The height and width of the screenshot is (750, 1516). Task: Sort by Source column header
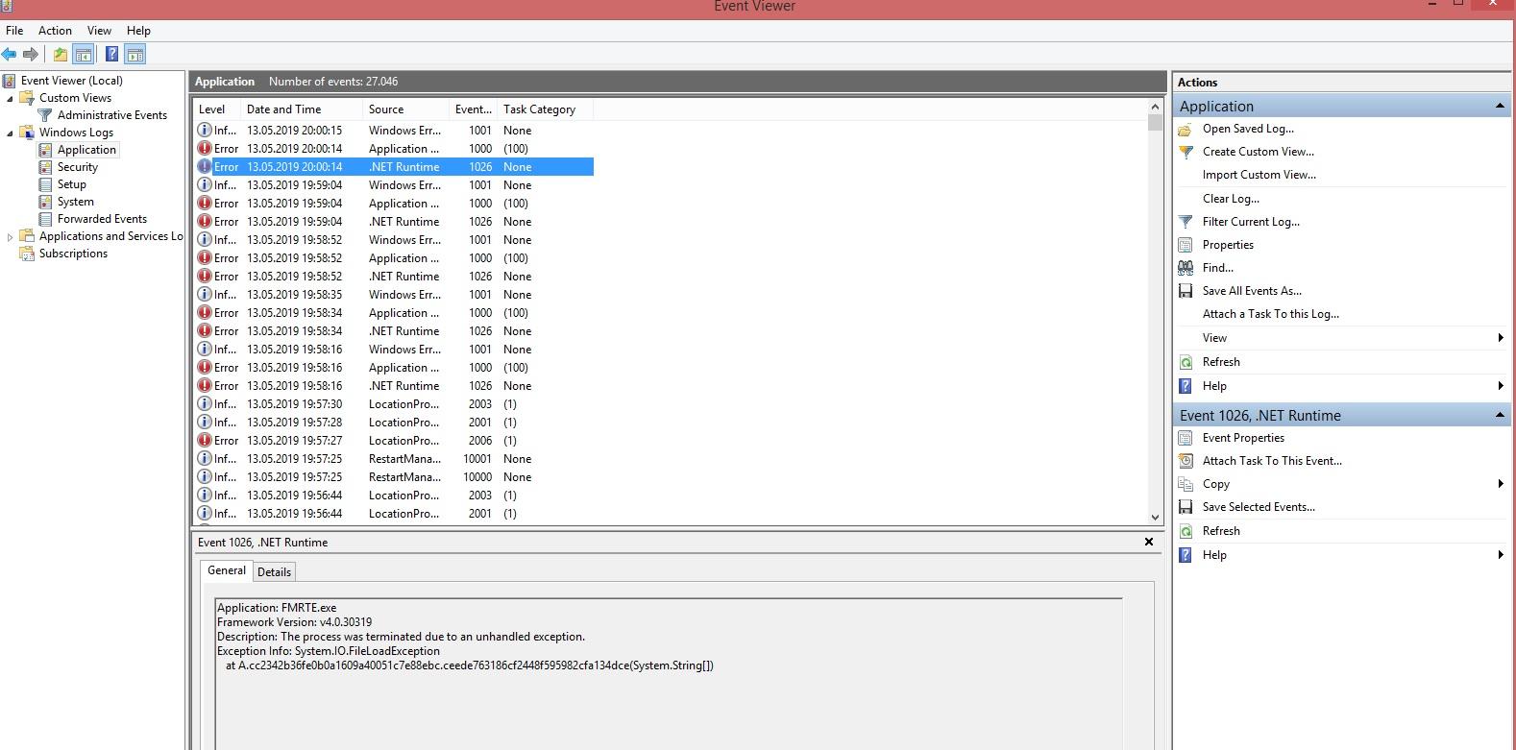click(406, 109)
